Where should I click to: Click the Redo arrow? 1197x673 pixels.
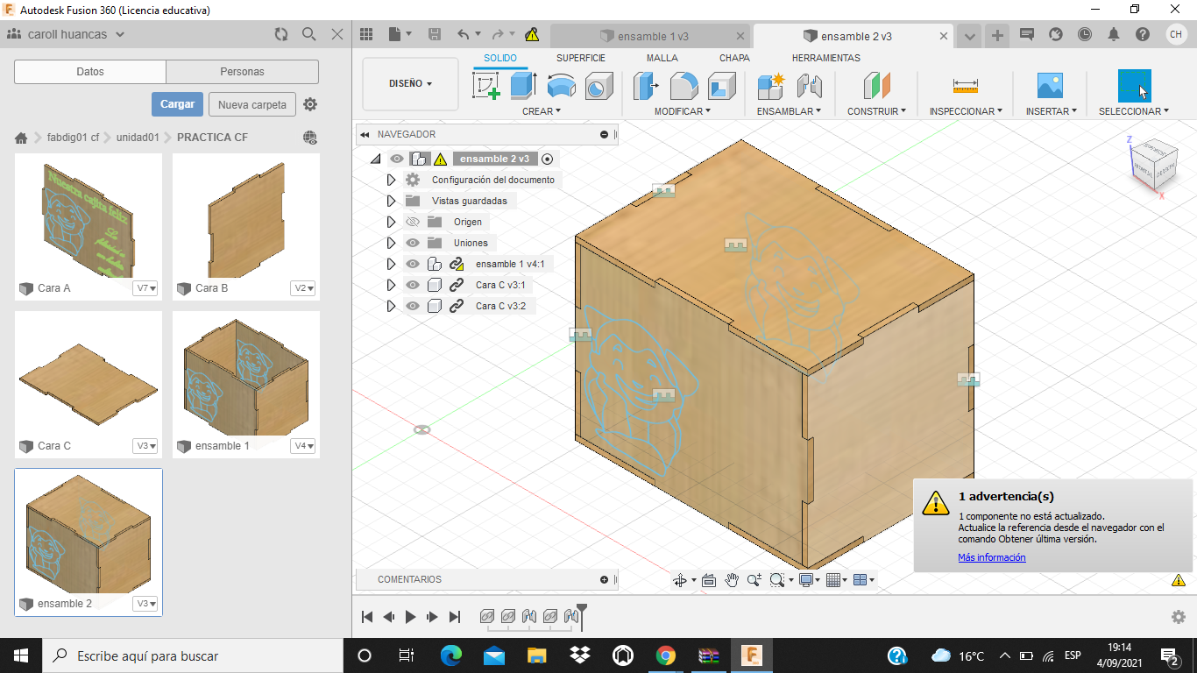498,34
